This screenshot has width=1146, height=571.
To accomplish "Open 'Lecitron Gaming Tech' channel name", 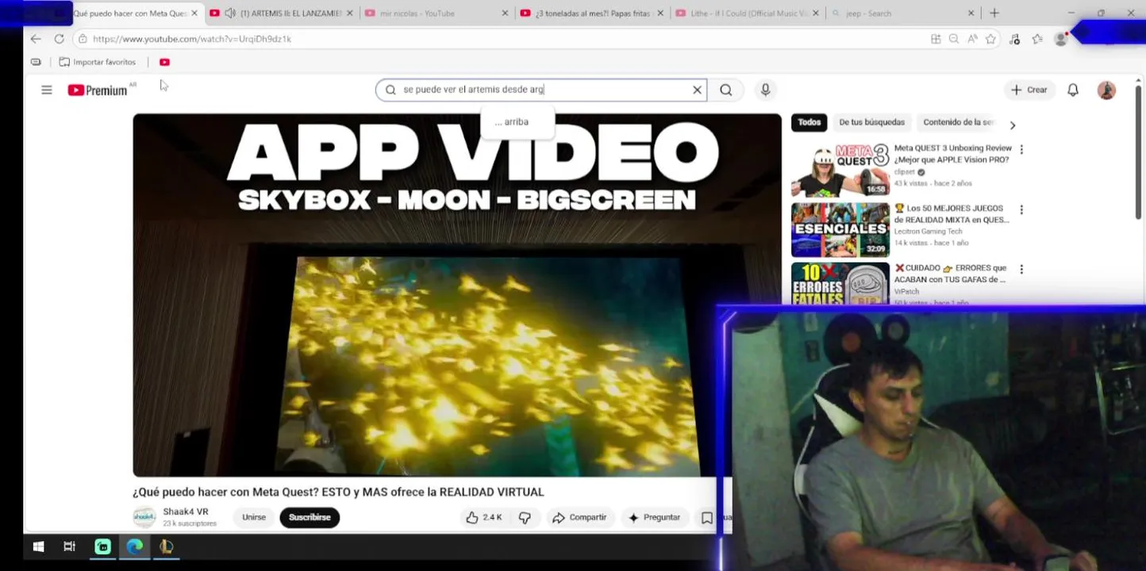I will pos(928,232).
